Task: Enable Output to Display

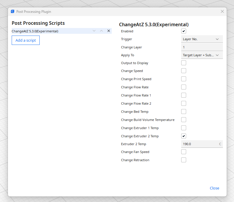Action: 184,63
